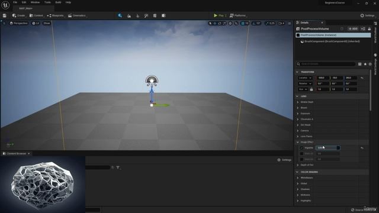Reset Location to default arrow

pos(362,78)
